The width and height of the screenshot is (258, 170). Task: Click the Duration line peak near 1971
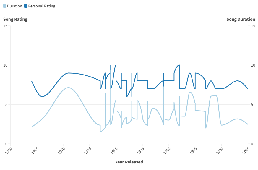[x=69, y=88]
